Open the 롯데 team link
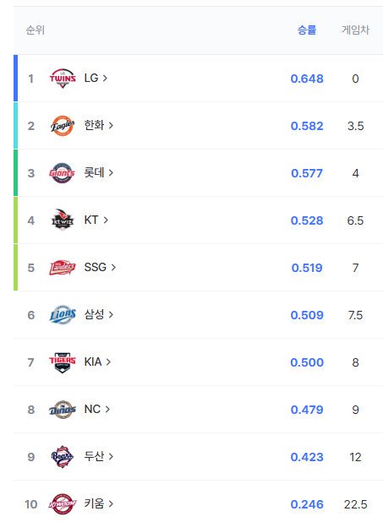383x522 pixels. (x=95, y=173)
